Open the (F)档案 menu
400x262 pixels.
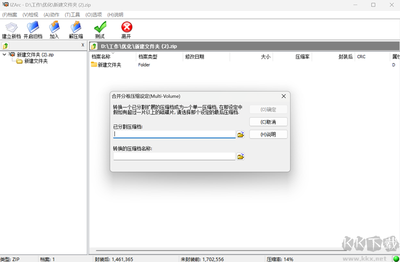[x=9, y=15]
